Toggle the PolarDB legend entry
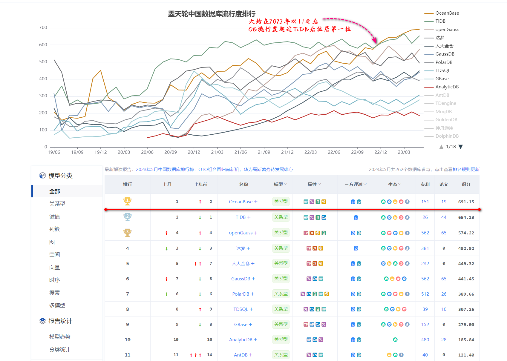Image resolution: width=507 pixels, height=361 pixels. pos(438,62)
